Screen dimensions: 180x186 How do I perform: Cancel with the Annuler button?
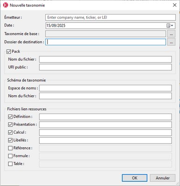pos(163,178)
